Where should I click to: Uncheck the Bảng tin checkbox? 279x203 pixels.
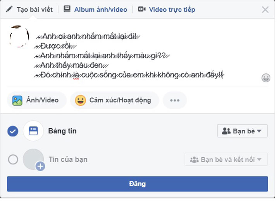(13, 131)
